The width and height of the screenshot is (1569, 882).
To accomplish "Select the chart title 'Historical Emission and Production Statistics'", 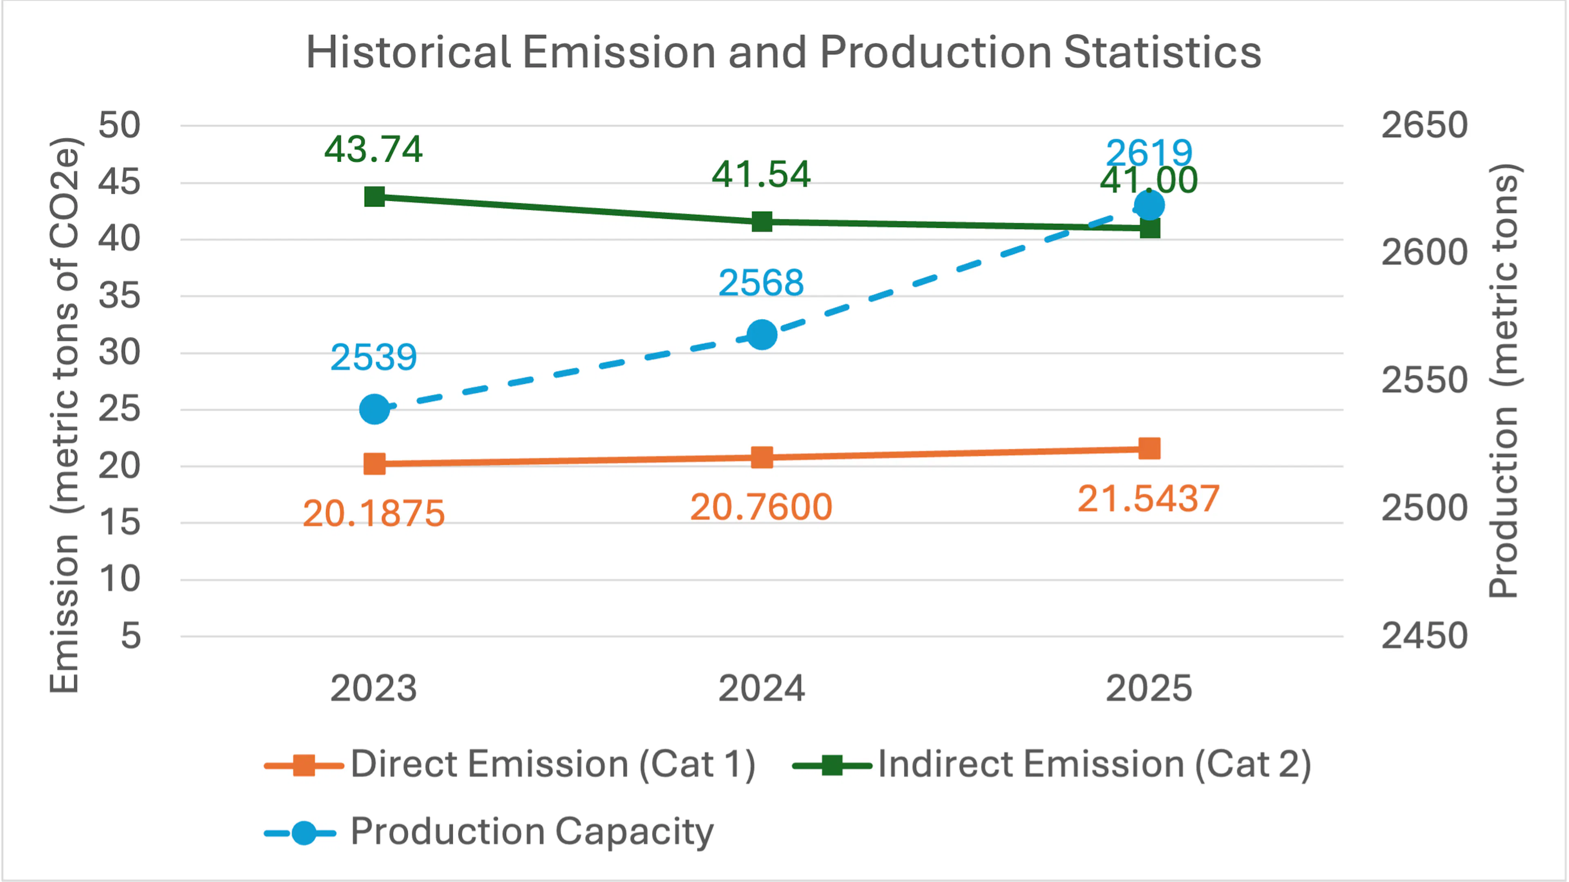I will (x=783, y=52).
